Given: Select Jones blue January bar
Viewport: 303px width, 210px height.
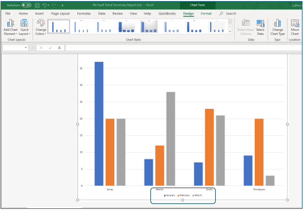Looking at the screenshot, I should click(99, 124).
